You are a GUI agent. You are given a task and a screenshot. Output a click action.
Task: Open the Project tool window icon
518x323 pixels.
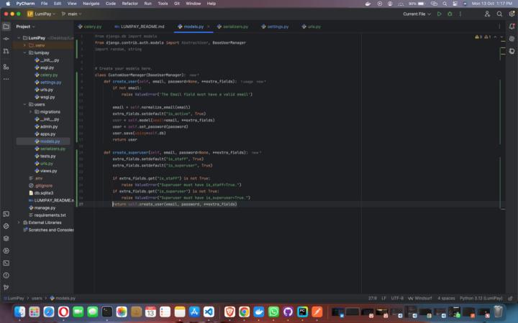tap(6, 27)
